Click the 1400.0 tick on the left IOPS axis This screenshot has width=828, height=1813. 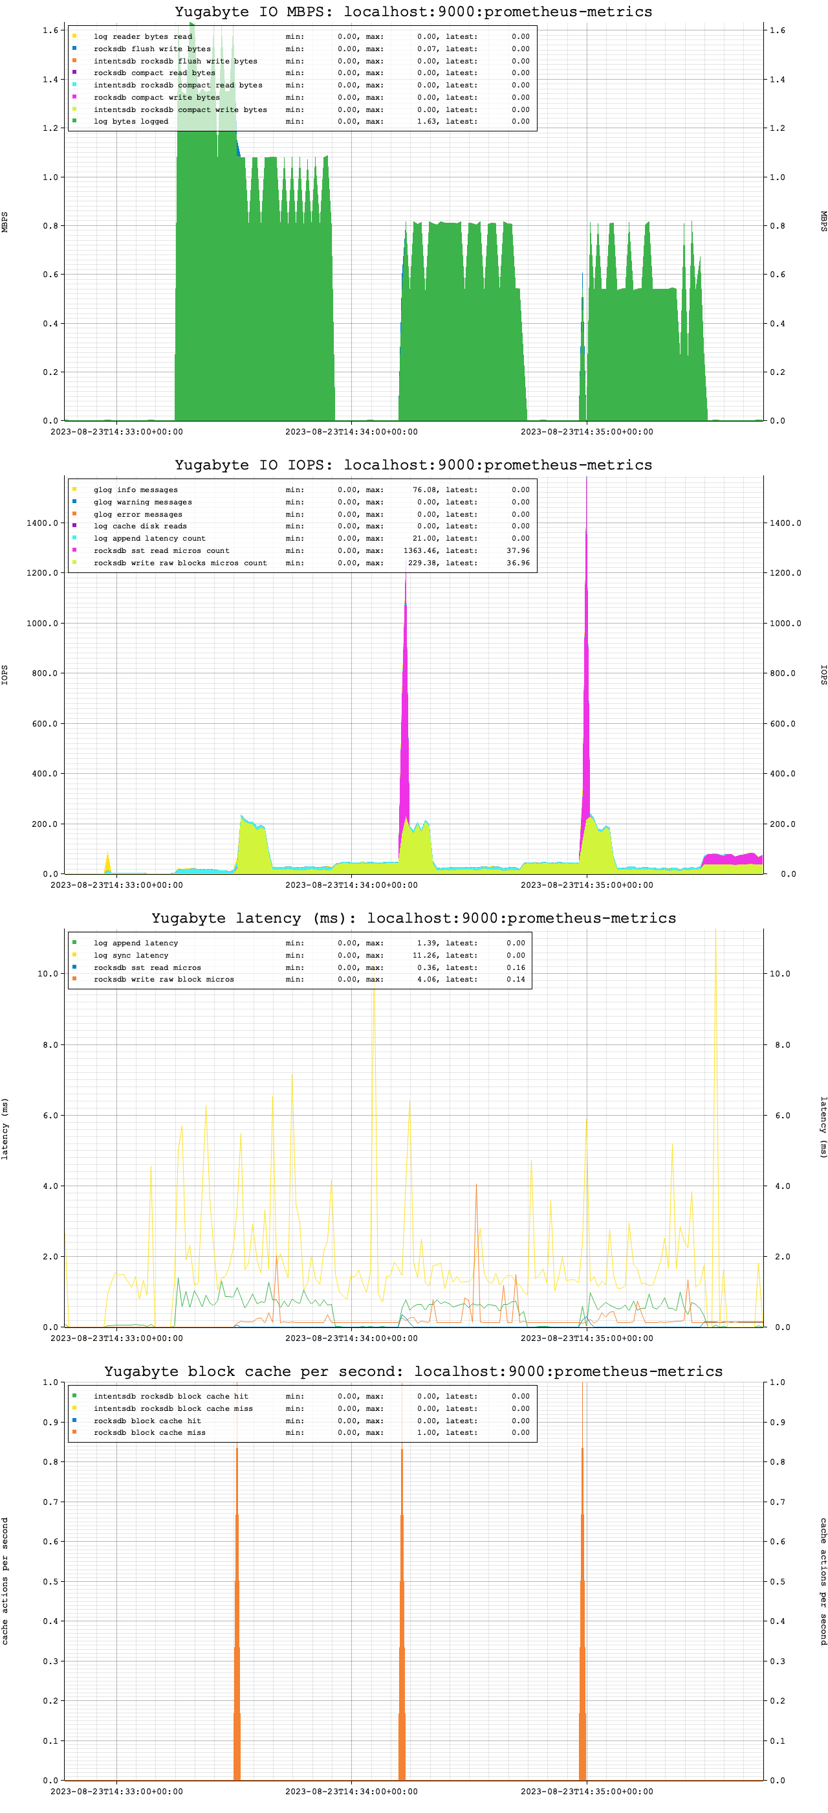tap(42, 523)
